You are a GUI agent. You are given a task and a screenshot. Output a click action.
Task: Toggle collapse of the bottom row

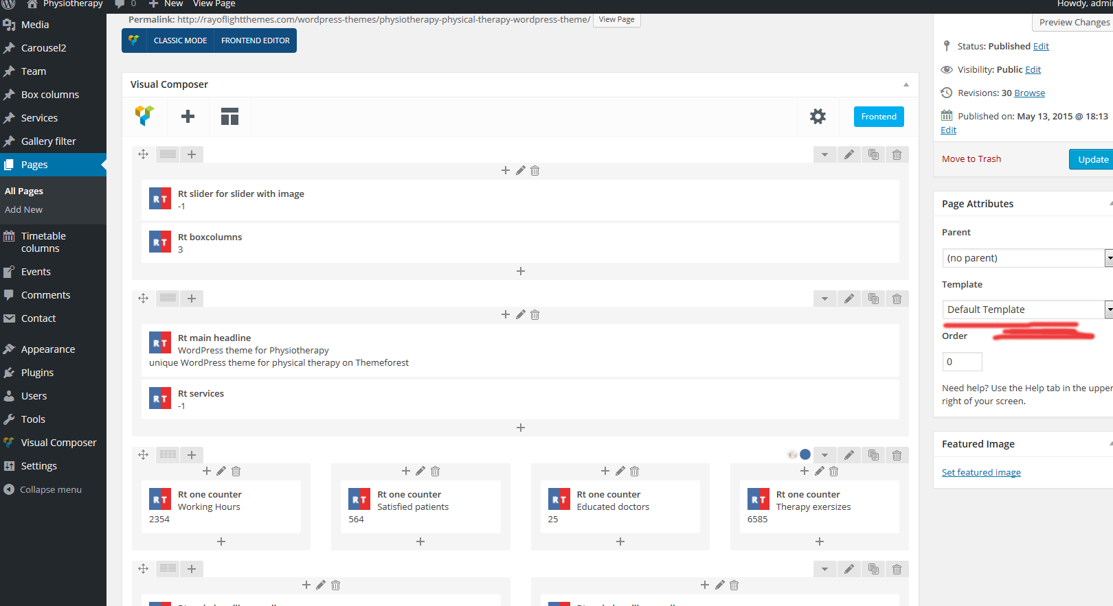pyautogui.click(x=824, y=569)
